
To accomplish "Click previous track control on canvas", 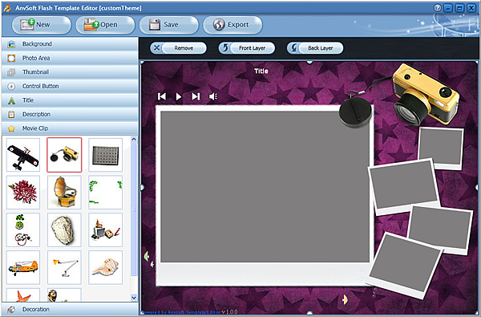I will 162,96.
